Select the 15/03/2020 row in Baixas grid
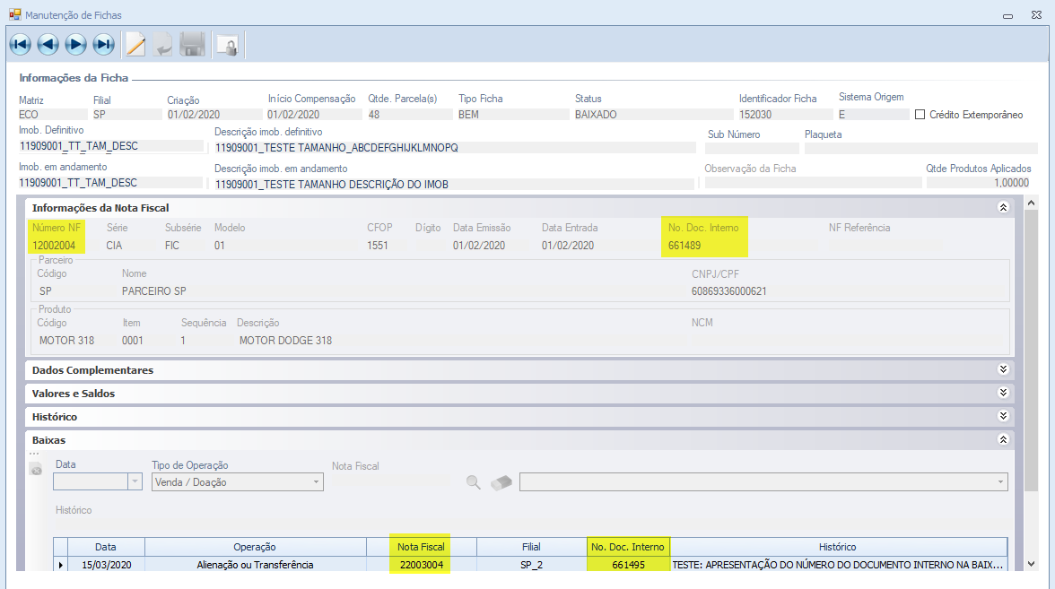 (106, 565)
